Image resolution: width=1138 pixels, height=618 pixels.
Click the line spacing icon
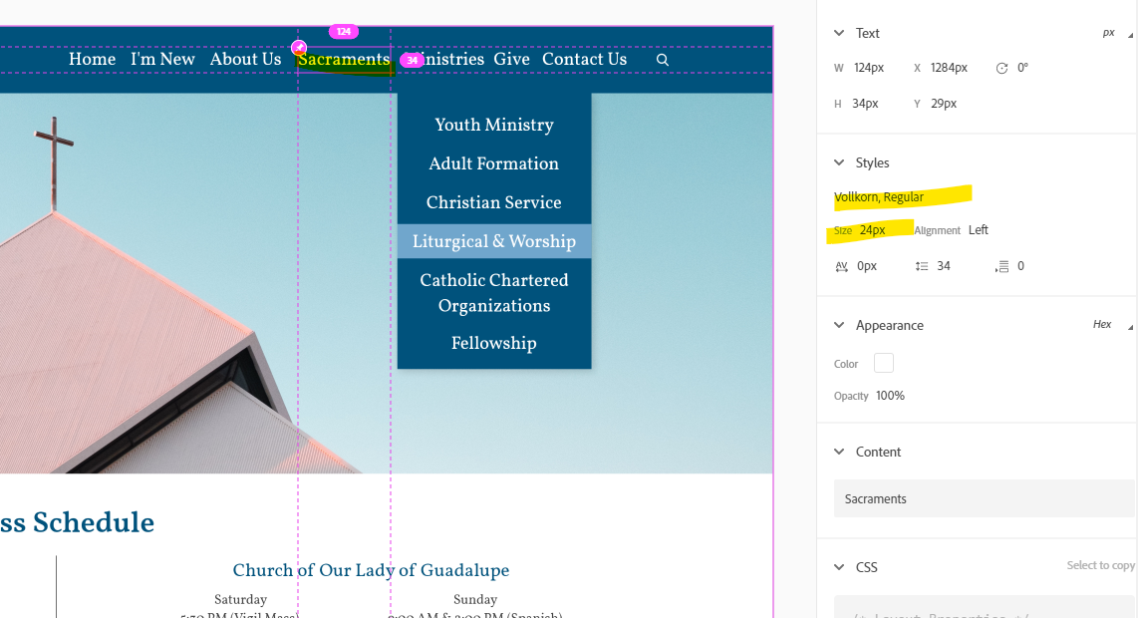point(921,266)
